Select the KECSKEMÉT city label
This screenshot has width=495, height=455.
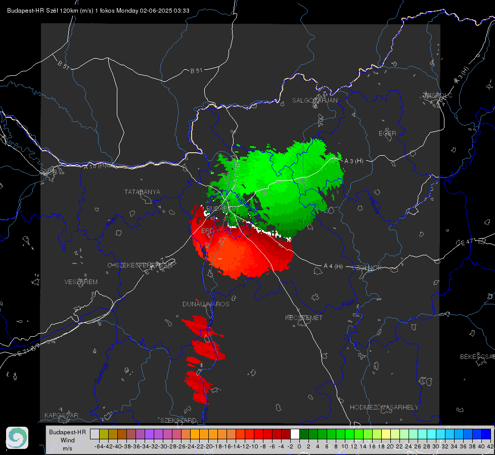[304, 317]
